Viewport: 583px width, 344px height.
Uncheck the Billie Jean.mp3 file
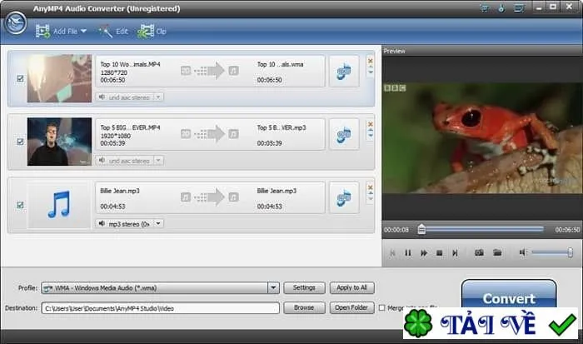(20, 205)
